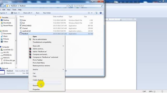Toggle the preview pane icon
The image size is (167, 93).
[x=96, y=13]
